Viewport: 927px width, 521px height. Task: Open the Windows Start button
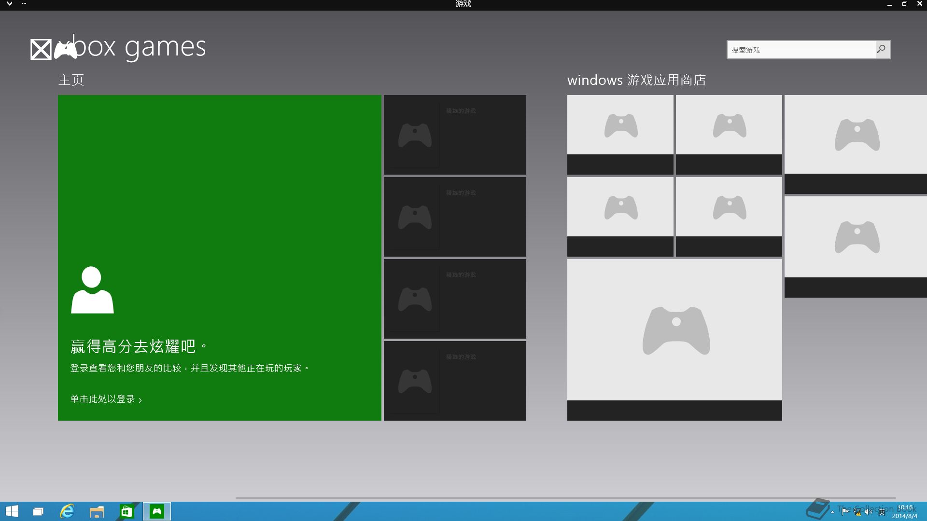pyautogui.click(x=12, y=511)
